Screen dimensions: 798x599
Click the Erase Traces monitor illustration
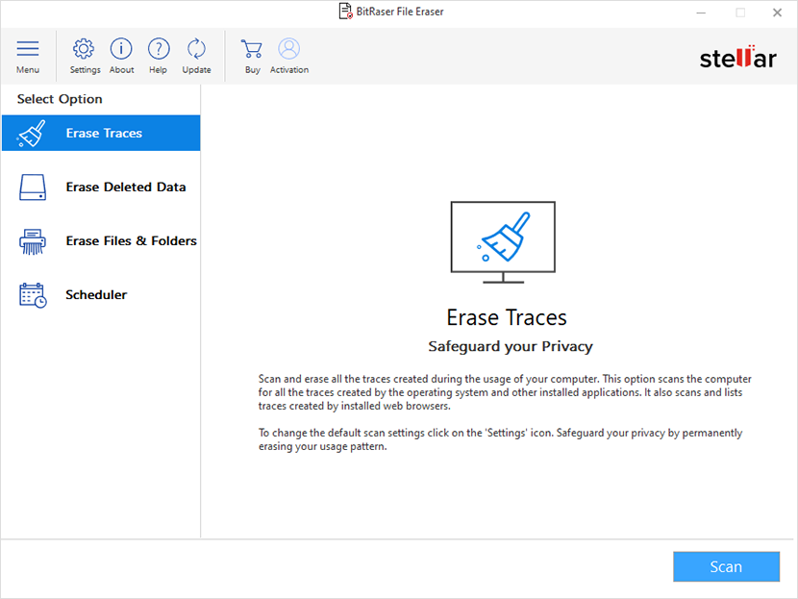(x=502, y=240)
